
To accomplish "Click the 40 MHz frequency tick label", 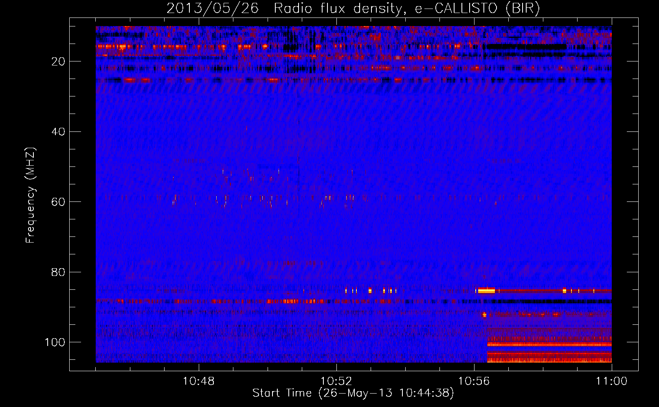I will pos(58,132).
